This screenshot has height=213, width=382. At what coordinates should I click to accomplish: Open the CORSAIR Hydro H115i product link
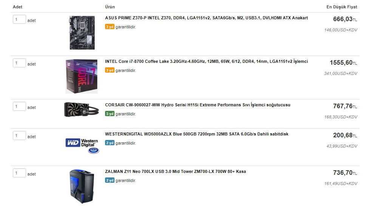[198, 105]
